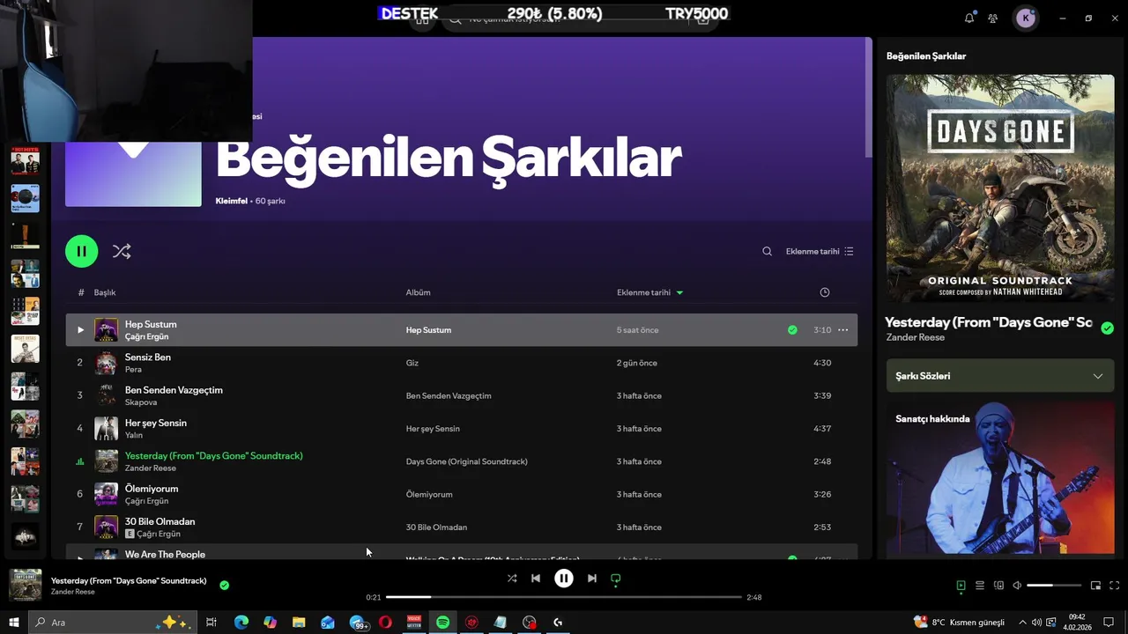Skip to the previous track
Screen dimensions: 1128x634
pyautogui.click(x=536, y=579)
